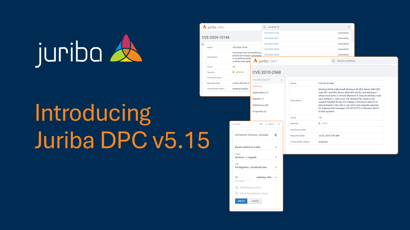Click Name value CVE-2024-10146 in table
This screenshot has width=410, height=230.
coord(240,47)
